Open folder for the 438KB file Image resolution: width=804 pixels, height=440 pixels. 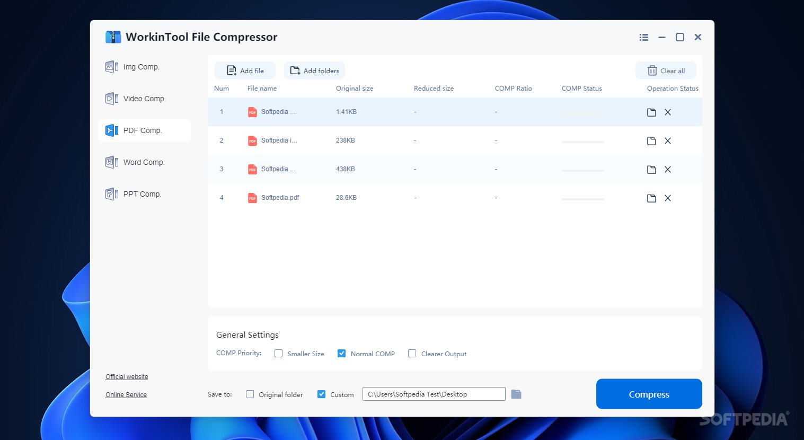651,170
